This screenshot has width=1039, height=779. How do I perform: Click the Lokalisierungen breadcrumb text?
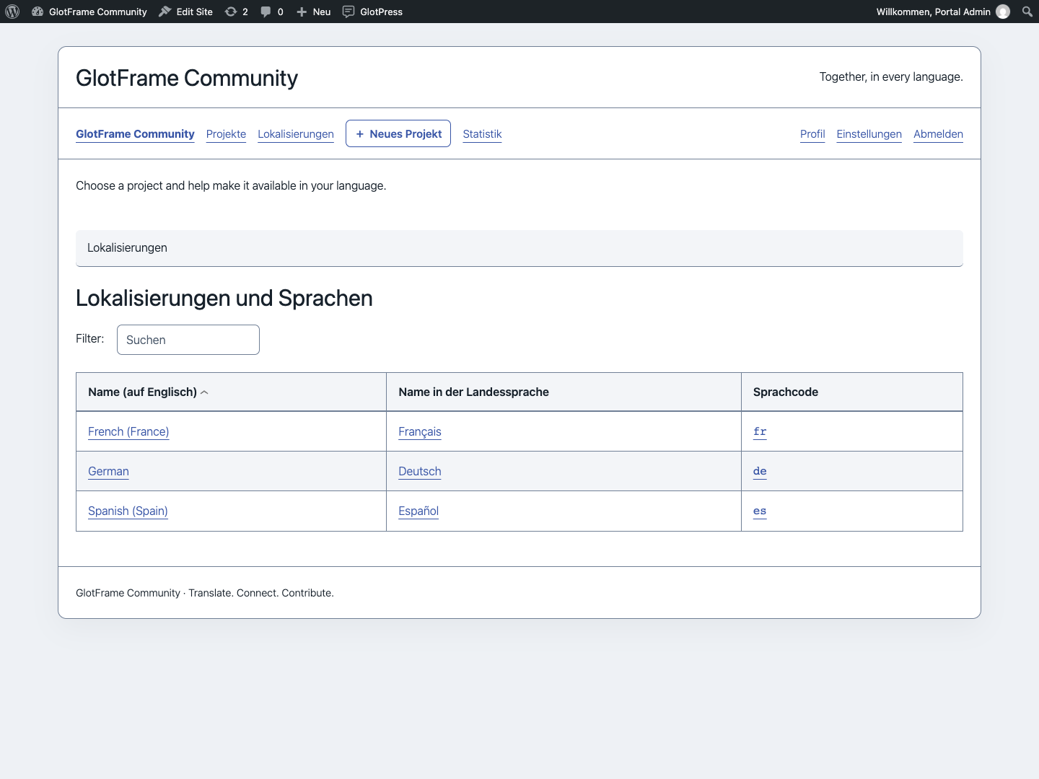pos(127,247)
